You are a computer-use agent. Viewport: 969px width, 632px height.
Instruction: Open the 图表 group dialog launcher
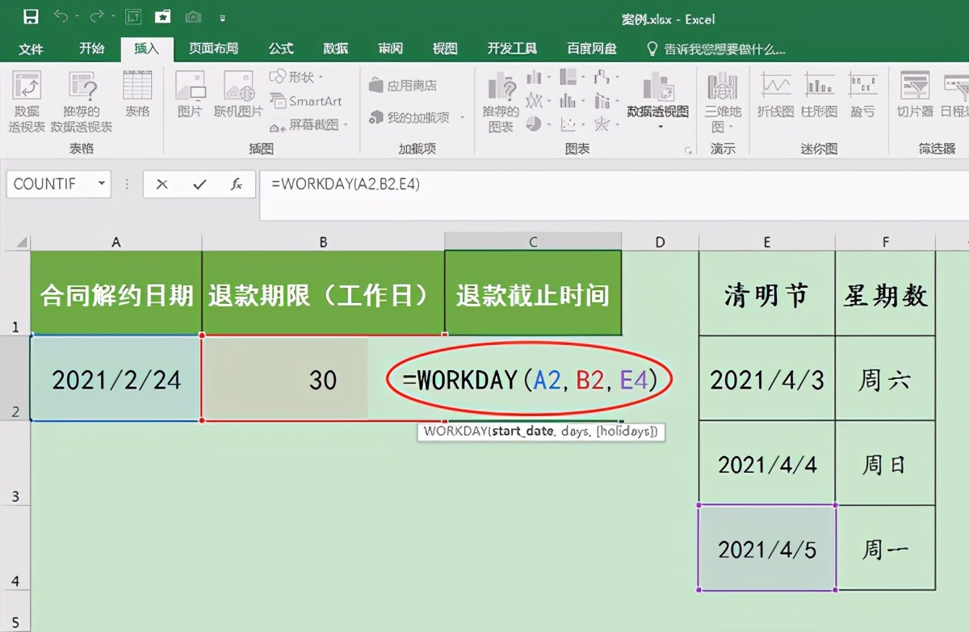click(x=688, y=150)
